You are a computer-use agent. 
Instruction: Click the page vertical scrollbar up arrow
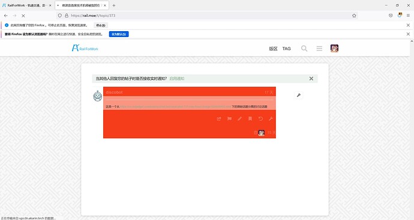tap(412, 41)
